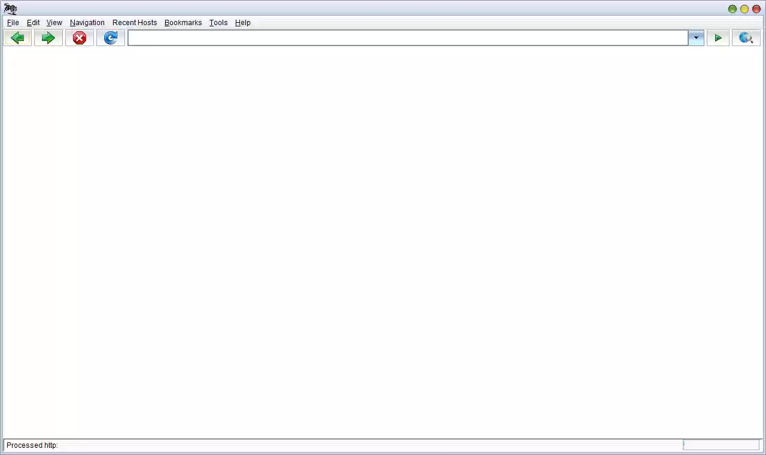
Task: Click the application logo in the title bar
Action: click(x=10, y=8)
